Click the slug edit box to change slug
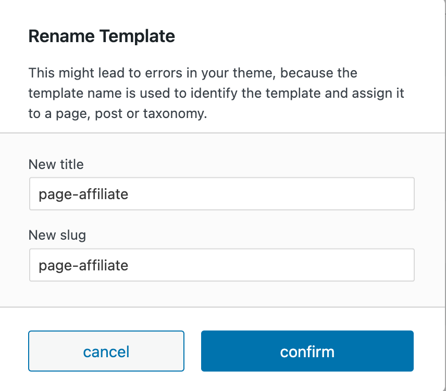This screenshot has width=446, height=391. pos(221,265)
